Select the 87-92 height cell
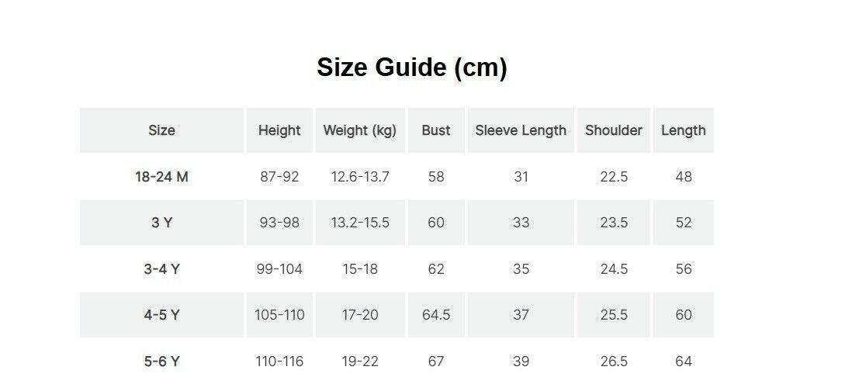 pos(279,177)
